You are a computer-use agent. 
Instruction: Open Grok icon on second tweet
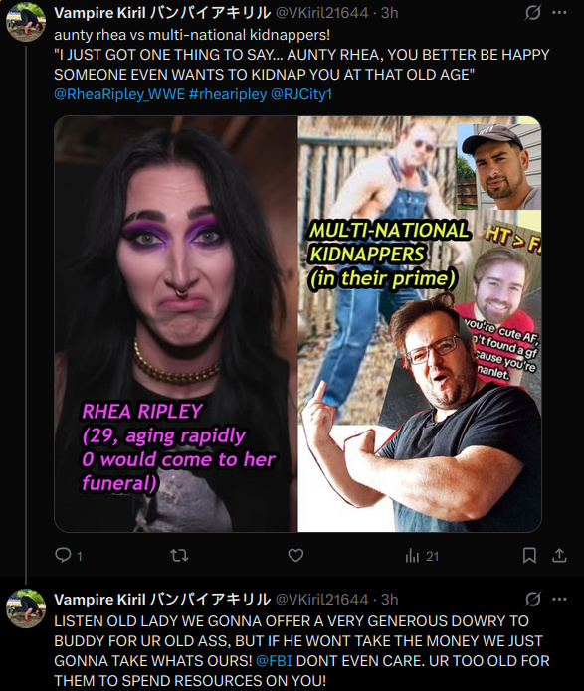pyautogui.click(x=533, y=599)
